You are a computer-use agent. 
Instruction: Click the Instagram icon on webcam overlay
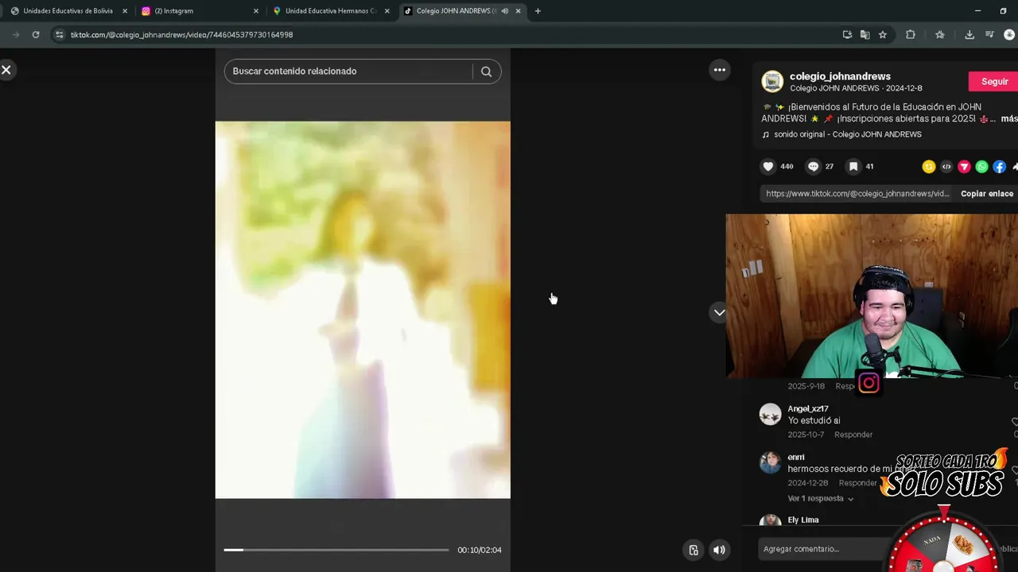click(868, 384)
